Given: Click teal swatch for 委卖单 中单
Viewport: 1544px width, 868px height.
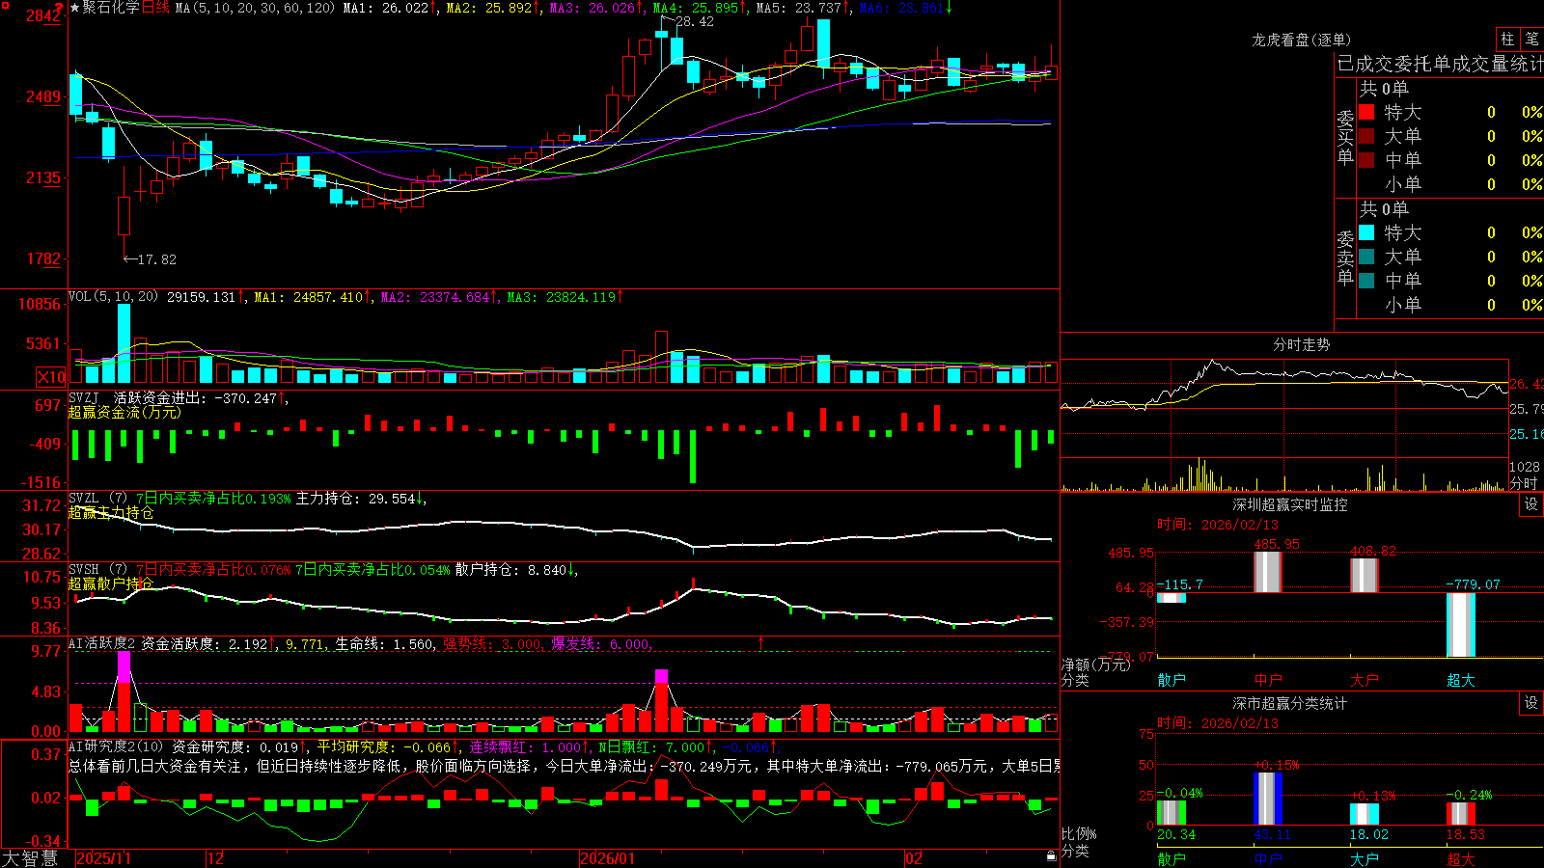Looking at the screenshot, I should point(1366,281).
